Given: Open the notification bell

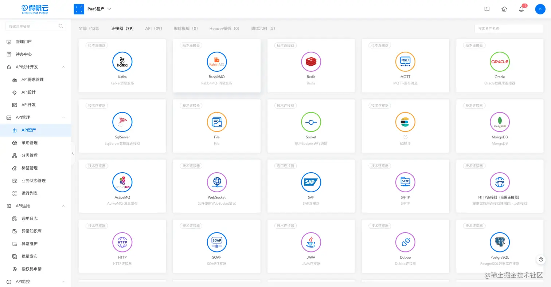Looking at the screenshot, I should pos(521,9).
